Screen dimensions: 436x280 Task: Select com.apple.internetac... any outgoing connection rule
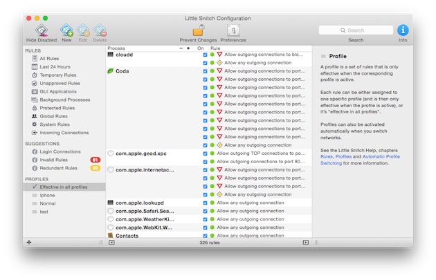click(x=257, y=195)
